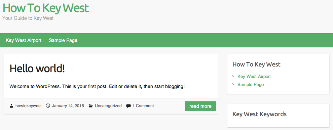This screenshot has width=333, height=130.
Task: Click the clock icon beside the date
Action: click(x=48, y=105)
